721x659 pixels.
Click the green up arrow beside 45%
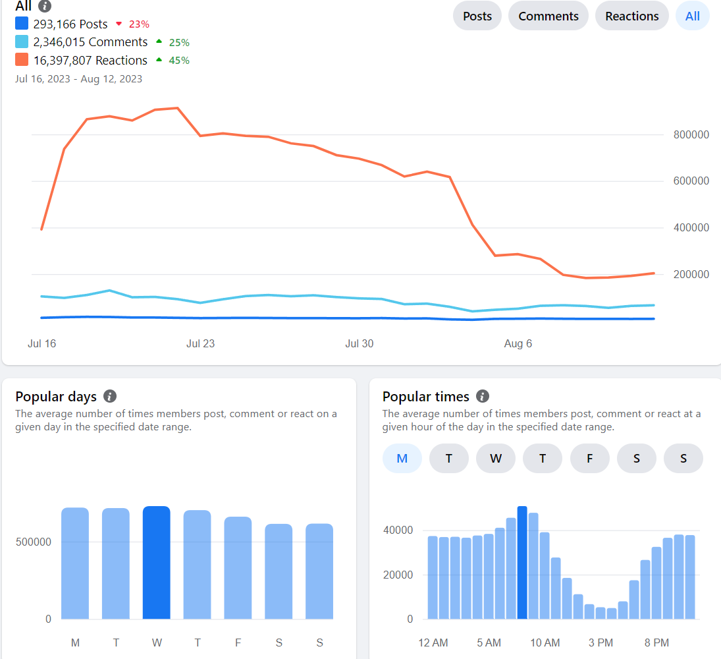coord(159,60)
